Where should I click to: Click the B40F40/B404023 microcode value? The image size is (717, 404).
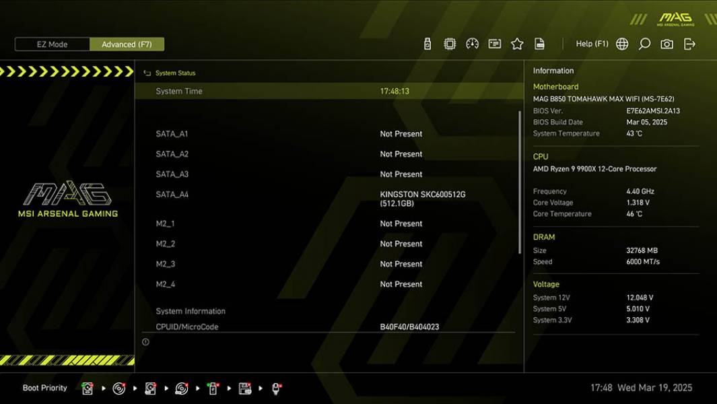pyautogui.click(x=409, y=327)
